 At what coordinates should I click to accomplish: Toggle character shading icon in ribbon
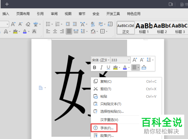(x=34, y=31)
